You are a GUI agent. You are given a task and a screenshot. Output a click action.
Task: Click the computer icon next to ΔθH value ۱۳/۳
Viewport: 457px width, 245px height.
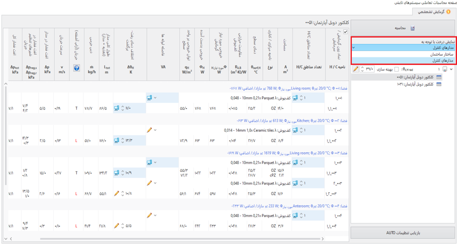tap(116, 141)
